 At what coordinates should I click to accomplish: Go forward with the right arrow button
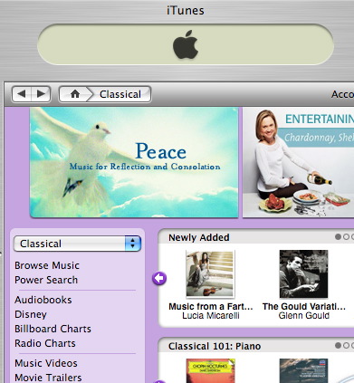click(41, 94)
